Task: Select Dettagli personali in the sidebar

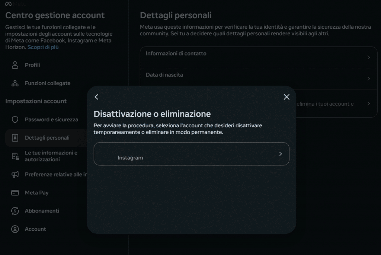Action: tap(46, 138)
